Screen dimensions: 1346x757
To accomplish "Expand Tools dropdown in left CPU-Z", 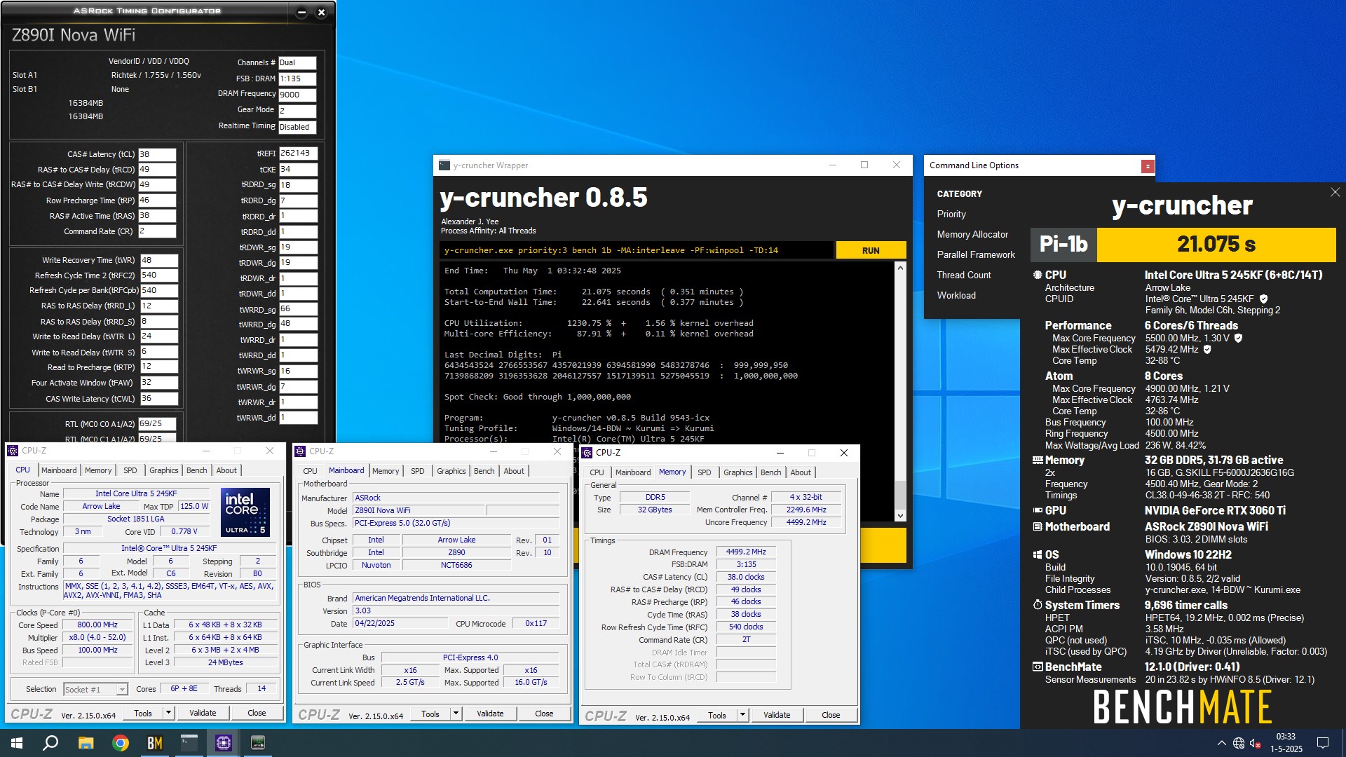I will click(x=168, y=713).
